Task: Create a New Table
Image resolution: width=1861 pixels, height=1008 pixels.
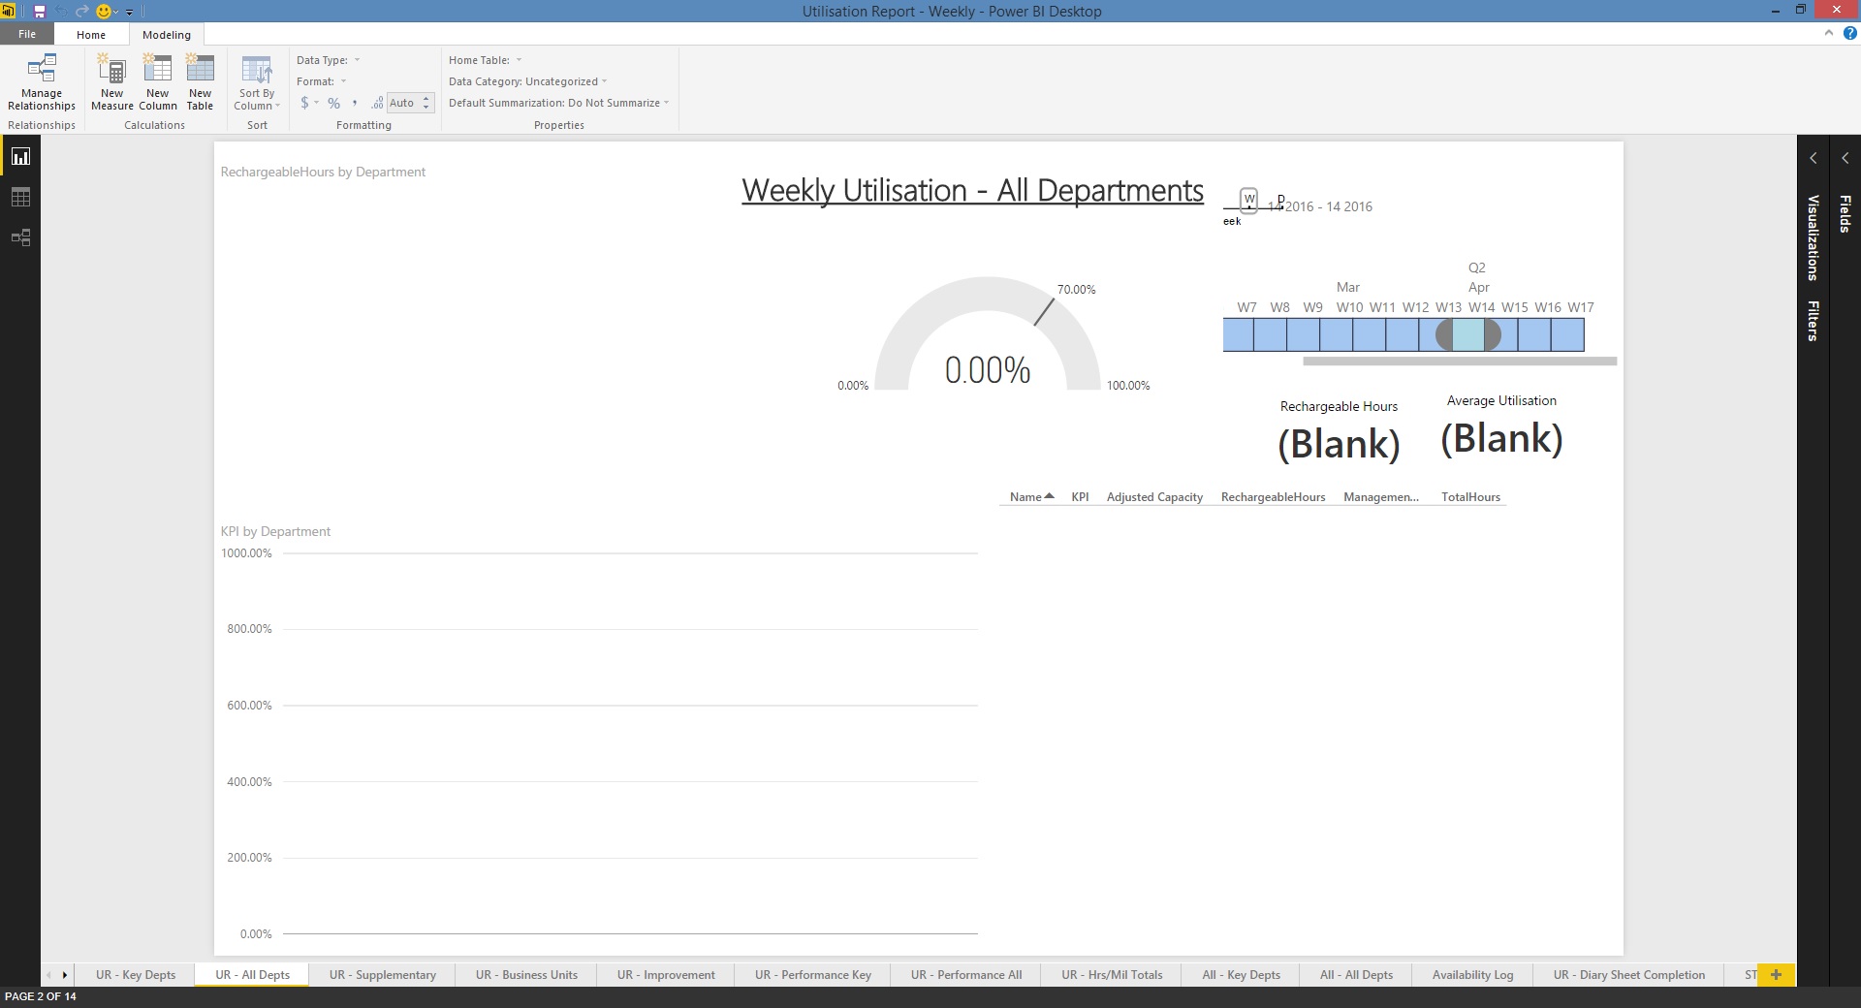Action: (200, 83)
